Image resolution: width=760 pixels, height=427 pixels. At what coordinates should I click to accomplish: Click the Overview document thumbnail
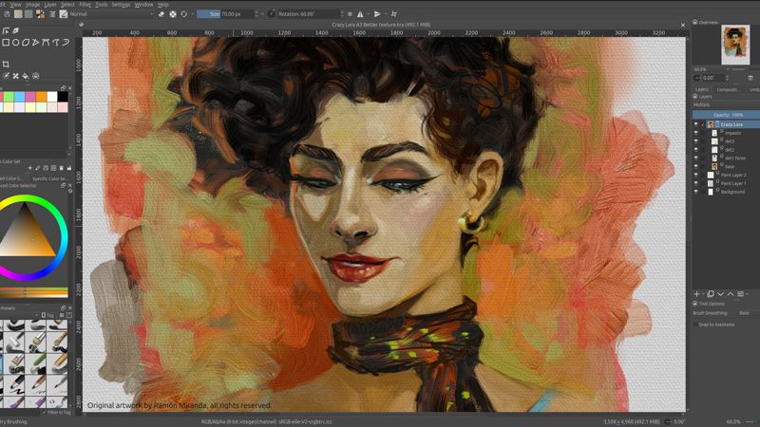pos(735,45)
